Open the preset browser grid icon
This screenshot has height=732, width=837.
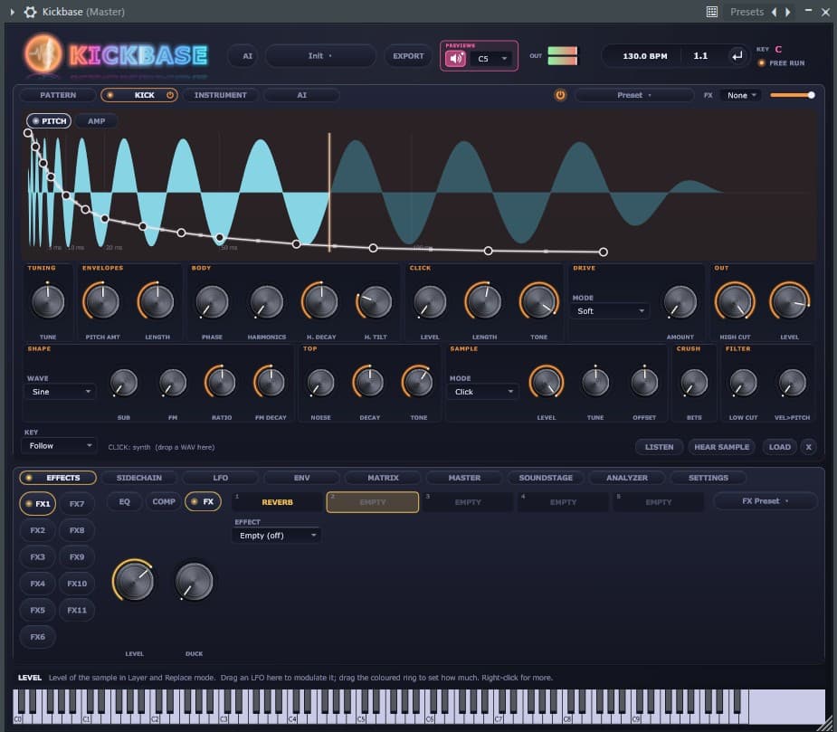tap(711, 12)
